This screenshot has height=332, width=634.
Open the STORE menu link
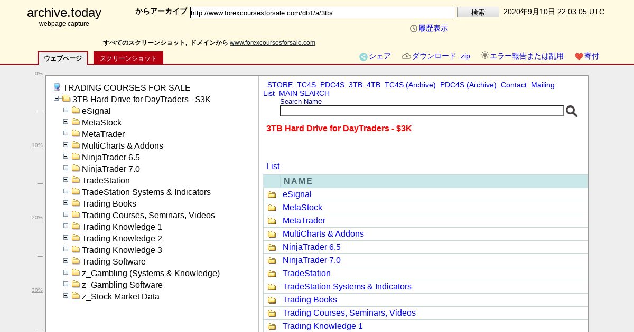pyautogui.click(x=280, y=85)
